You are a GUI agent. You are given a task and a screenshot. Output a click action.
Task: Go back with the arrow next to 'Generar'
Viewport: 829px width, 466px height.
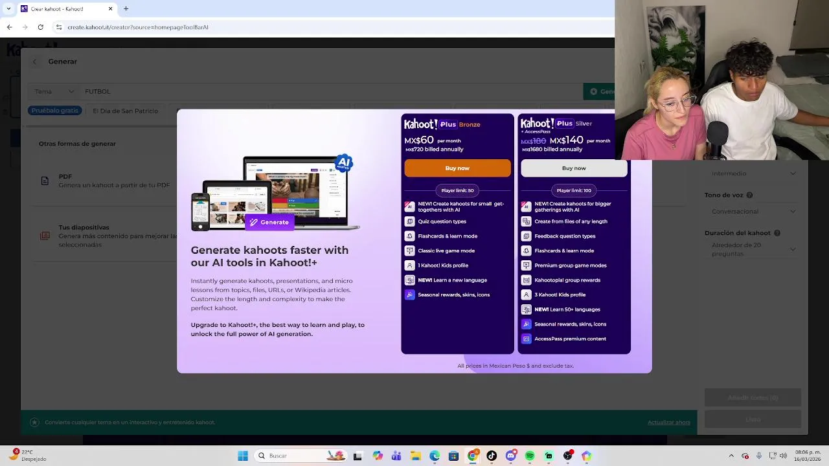[35, 61]
